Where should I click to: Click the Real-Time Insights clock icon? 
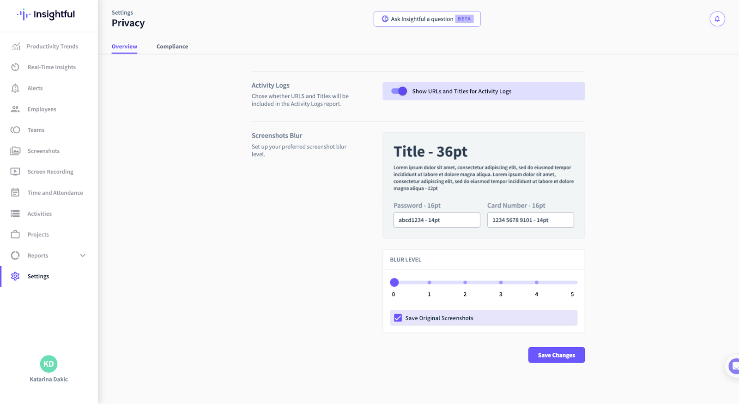(15, 67)
